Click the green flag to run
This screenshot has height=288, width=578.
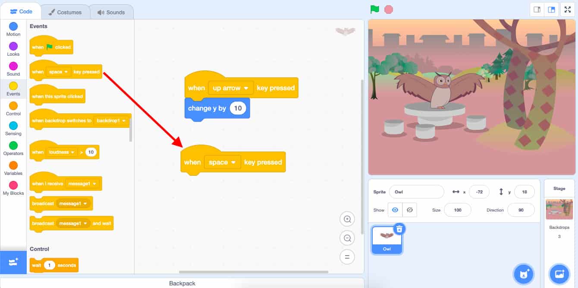click(375, 9)
